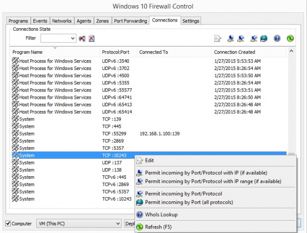Select Host Process row UDPv6 :65413

149,104
